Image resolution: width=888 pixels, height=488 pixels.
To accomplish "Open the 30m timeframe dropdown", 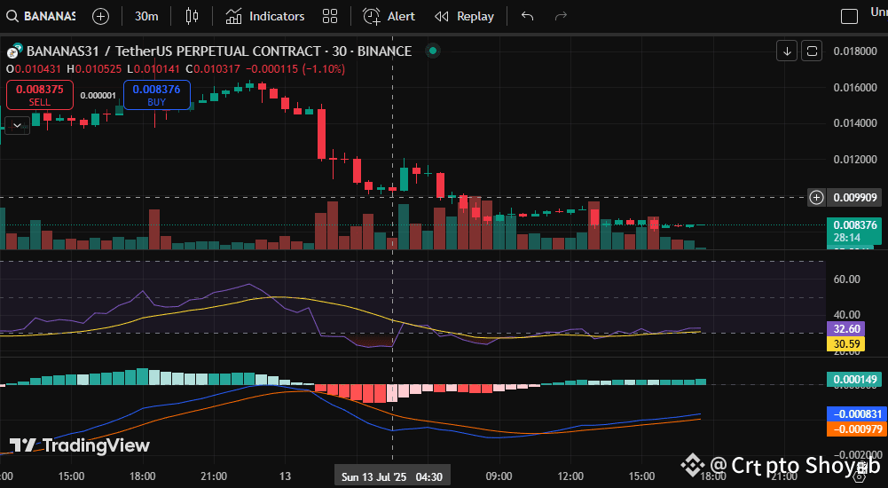I will click(146, 16).
